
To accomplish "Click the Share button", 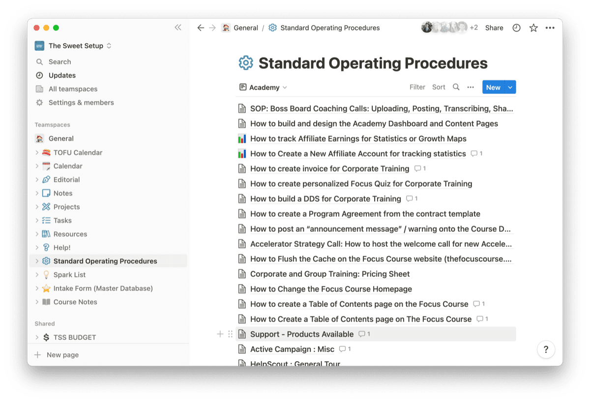I will (494, 28).
